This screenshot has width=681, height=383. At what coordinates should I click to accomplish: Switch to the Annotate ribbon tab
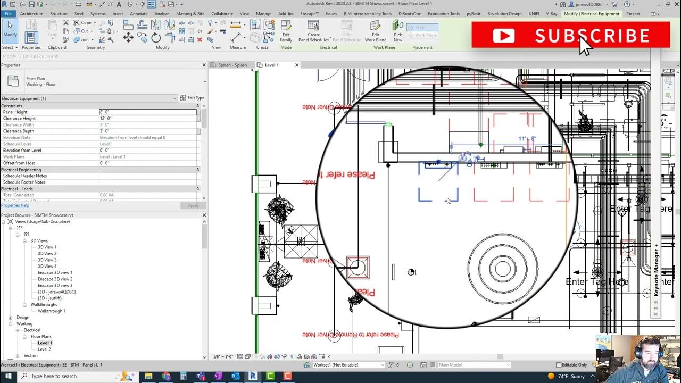pyautogui.click(x=139, y=14)
